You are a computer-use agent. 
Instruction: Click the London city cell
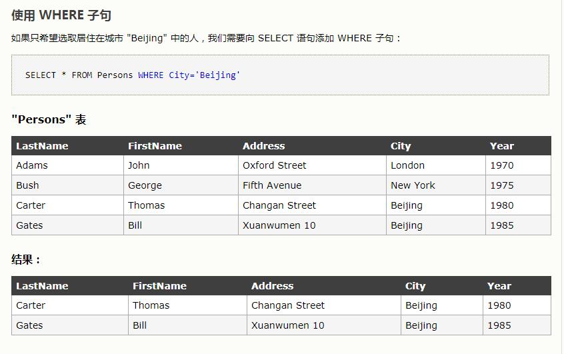pyautogui.click(x=407, y=165)
